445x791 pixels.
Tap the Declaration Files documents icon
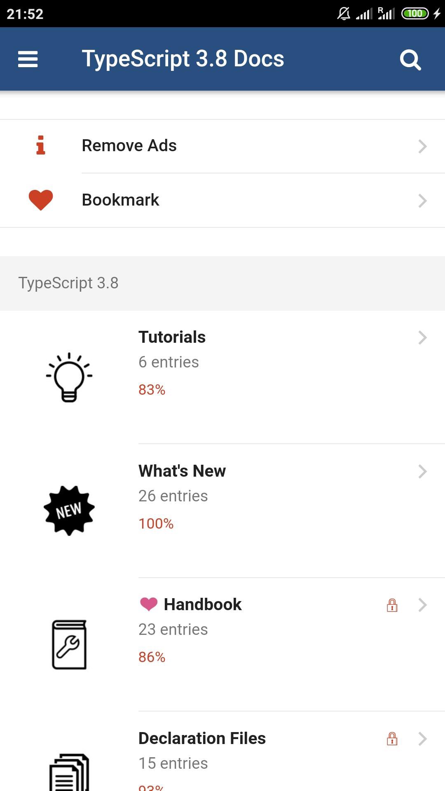(69, 772)
